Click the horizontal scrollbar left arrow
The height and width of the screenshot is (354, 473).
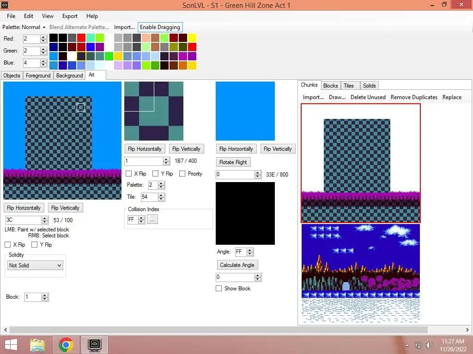pos(6,330)
